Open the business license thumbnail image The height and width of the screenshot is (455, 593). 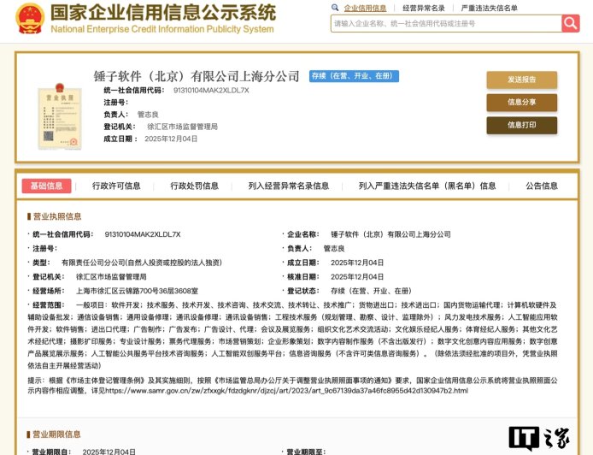pos(60,116)
